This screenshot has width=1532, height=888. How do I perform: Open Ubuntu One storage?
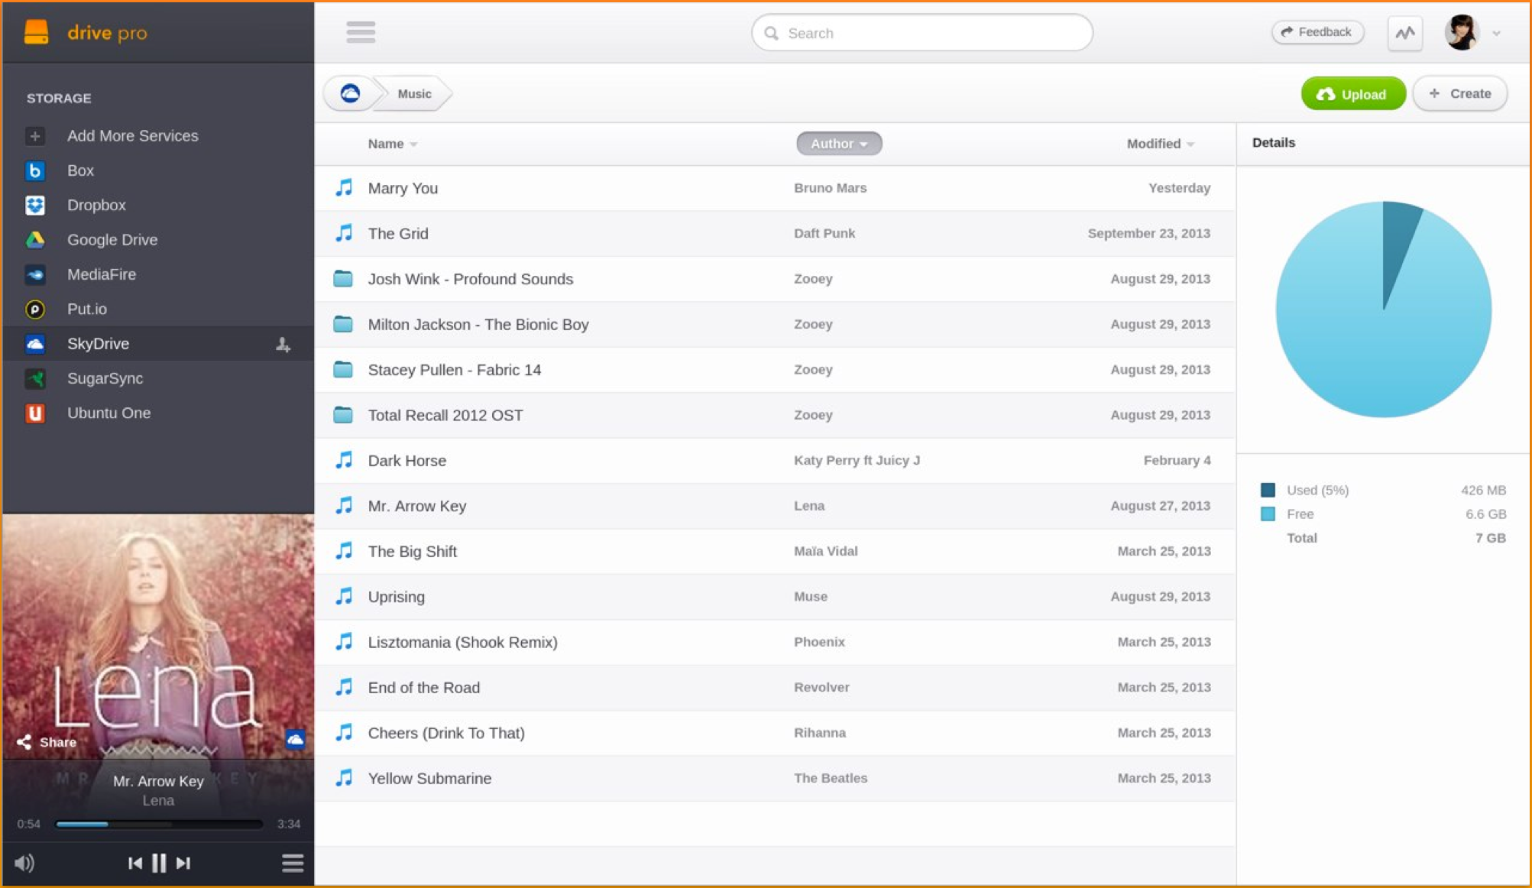(158, 413)
